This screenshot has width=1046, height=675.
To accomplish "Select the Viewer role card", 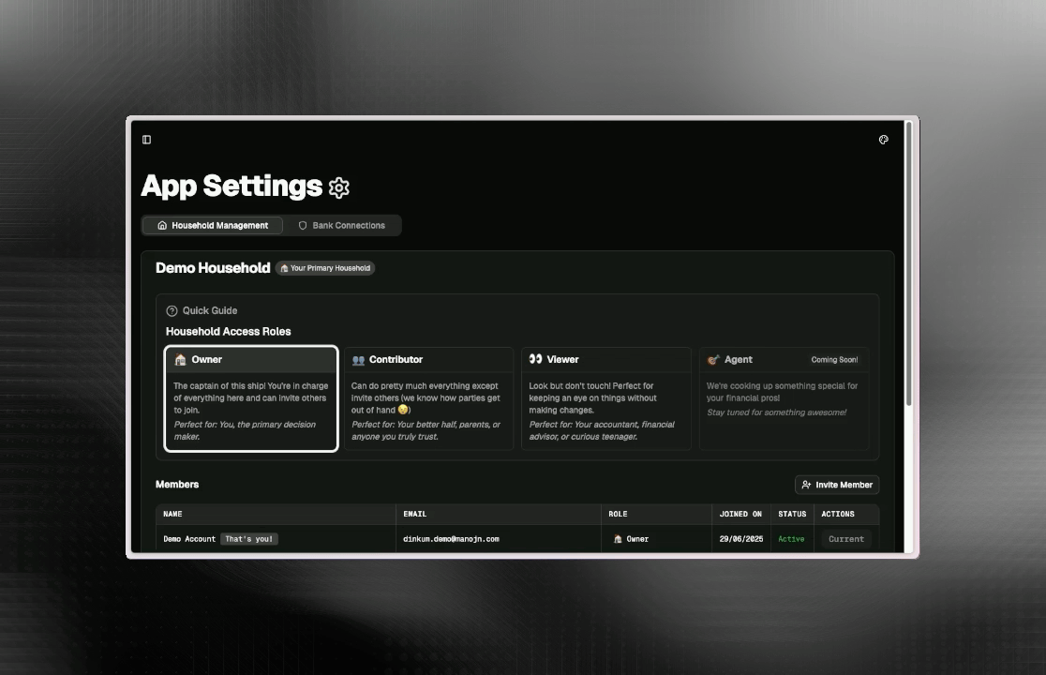I will click(x=605, y=397).
